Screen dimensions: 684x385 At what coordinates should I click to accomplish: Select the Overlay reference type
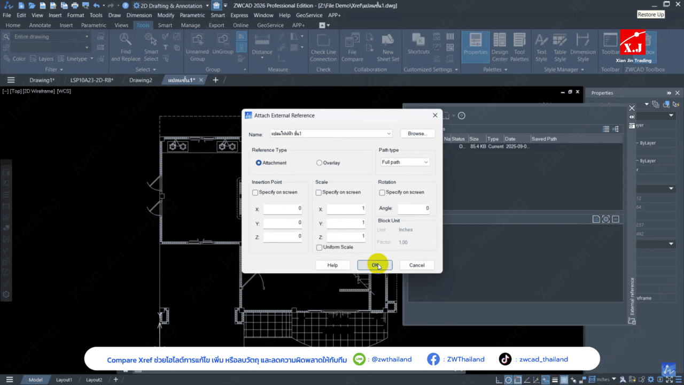(x=320, y=163)
